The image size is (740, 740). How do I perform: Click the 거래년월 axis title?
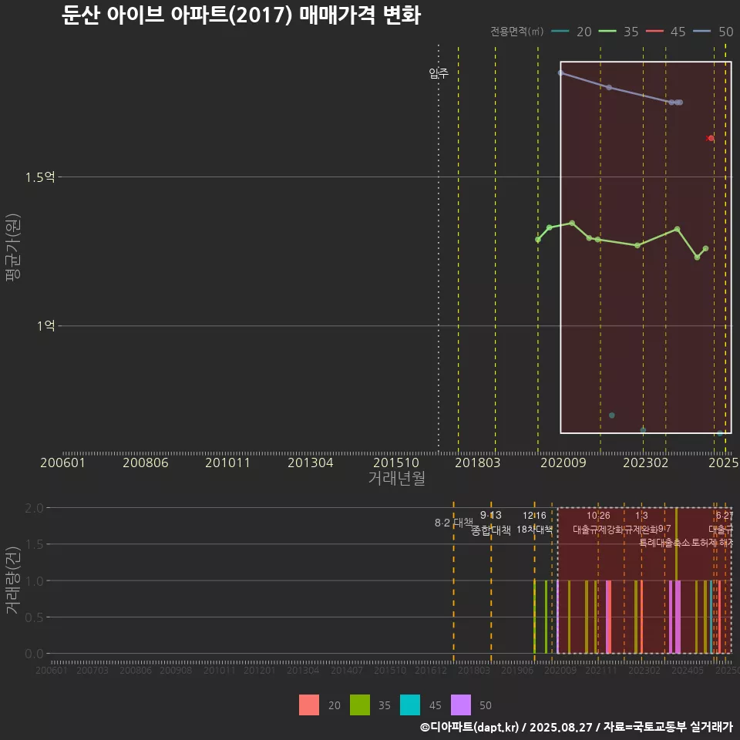(x=396, y=478)
